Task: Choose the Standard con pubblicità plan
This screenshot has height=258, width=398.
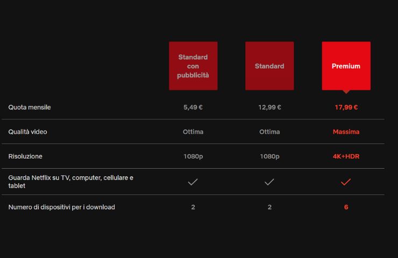Action: (x=193, y=66)
